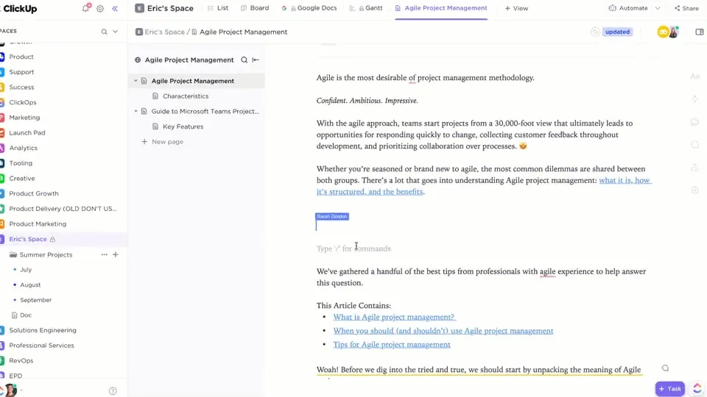Open the ClickOps space

click(x=23, y=102)
